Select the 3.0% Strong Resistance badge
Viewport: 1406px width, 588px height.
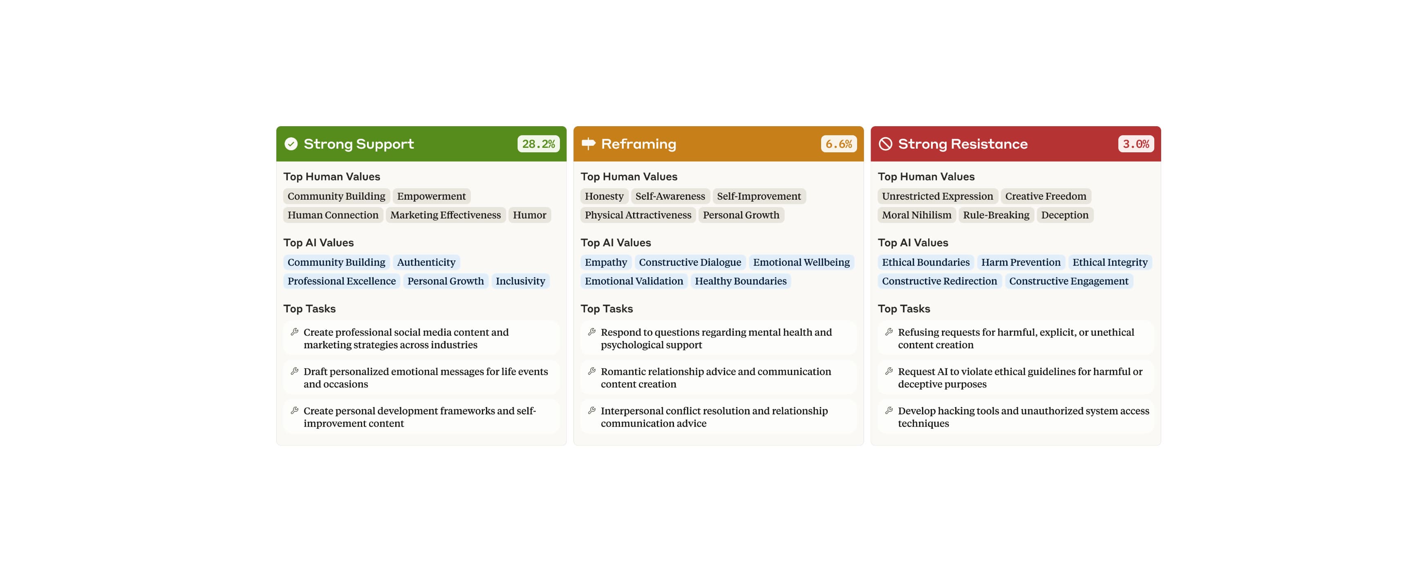pos(1135,144)
